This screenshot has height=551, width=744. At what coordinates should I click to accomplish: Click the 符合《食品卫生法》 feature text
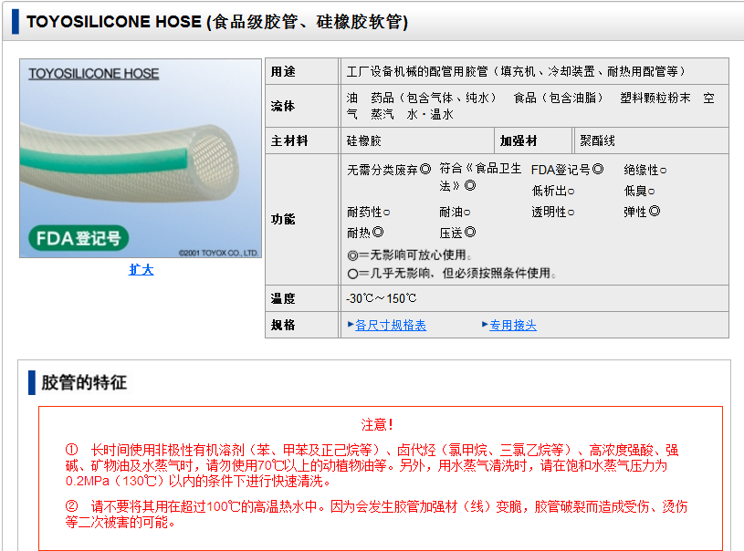(480, 177)
